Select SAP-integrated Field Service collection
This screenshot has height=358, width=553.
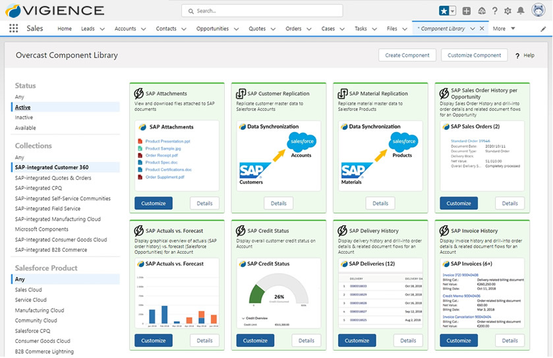(x=47, y=208)
